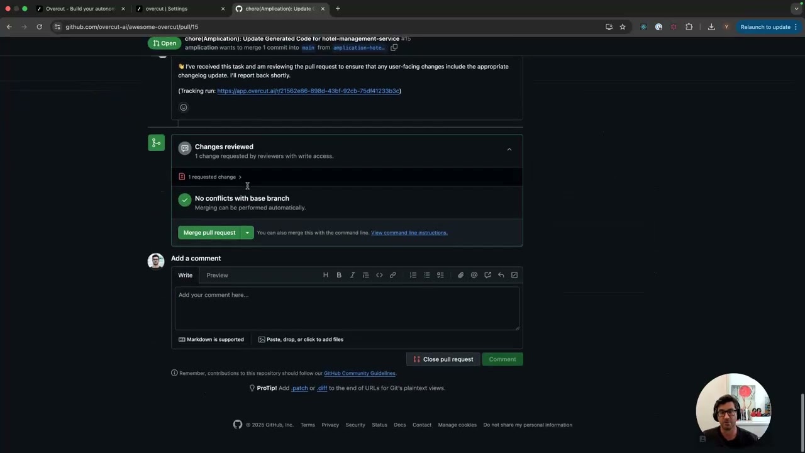Attach files paperclip icon

tap(460, 275)
